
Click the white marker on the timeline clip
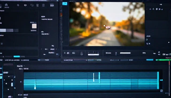coord(94,77)
